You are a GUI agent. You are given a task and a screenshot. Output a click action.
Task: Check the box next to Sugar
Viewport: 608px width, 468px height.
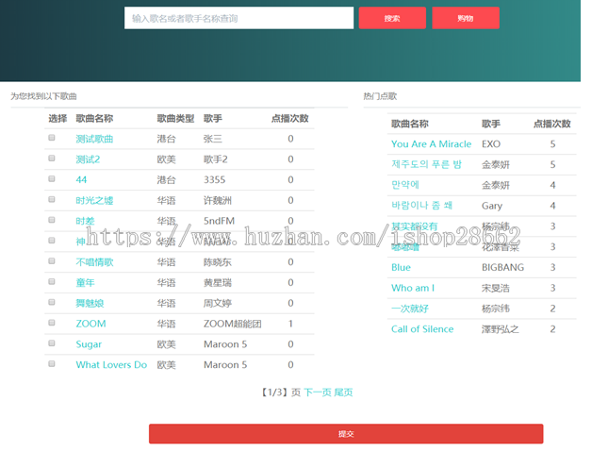click(52, 343)
